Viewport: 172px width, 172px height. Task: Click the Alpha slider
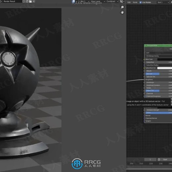(159, 113)
